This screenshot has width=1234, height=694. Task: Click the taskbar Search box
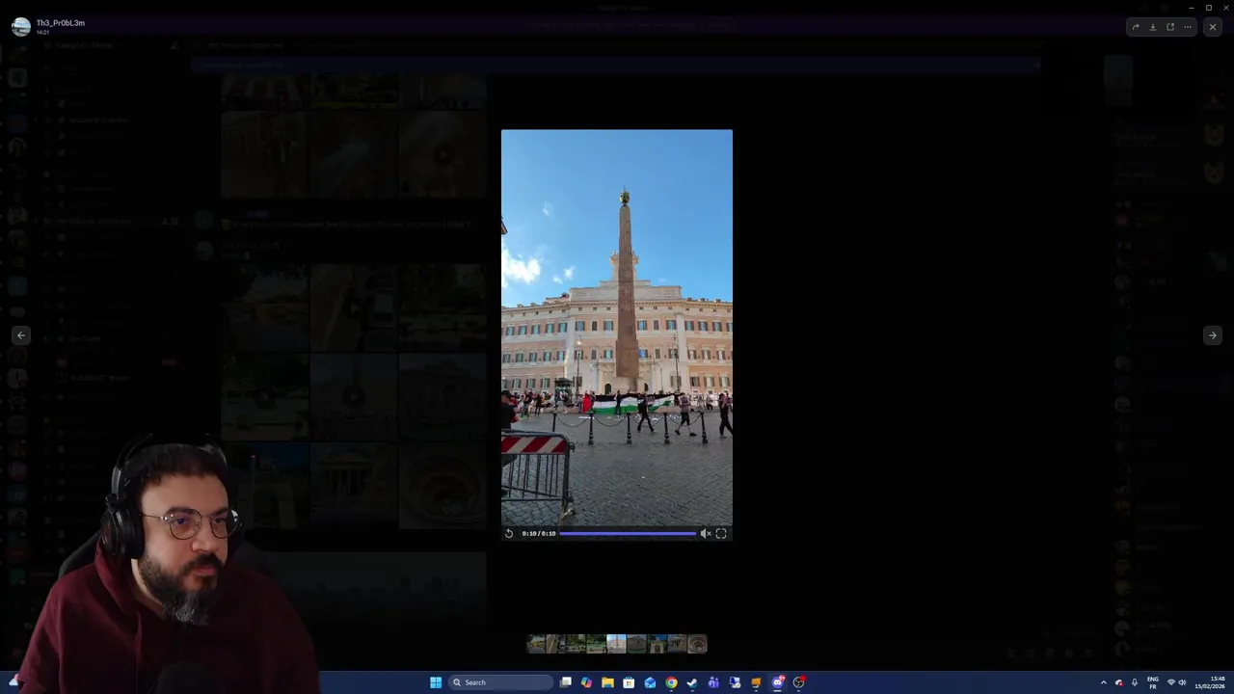501,682
